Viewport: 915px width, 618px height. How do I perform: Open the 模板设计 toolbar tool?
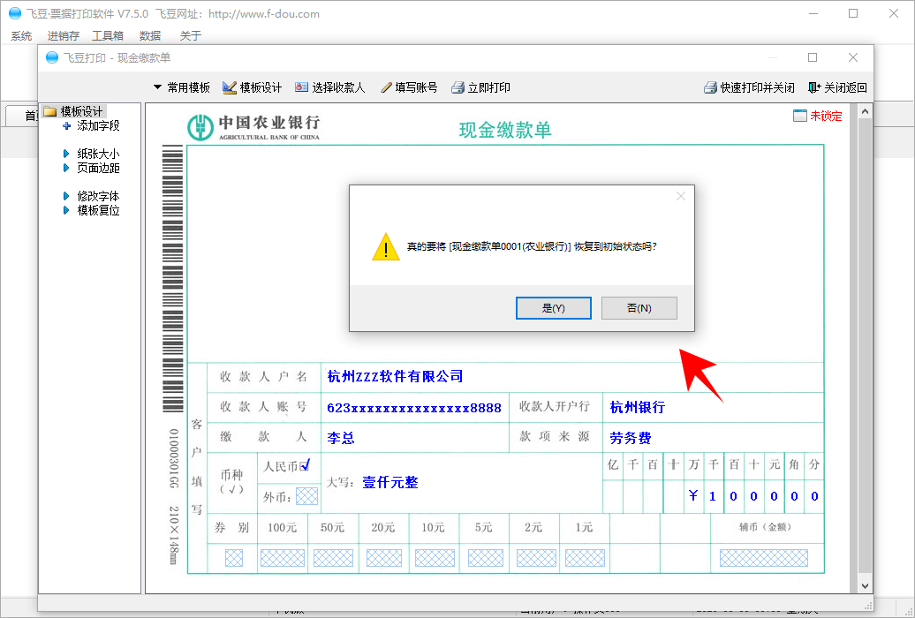252,87
